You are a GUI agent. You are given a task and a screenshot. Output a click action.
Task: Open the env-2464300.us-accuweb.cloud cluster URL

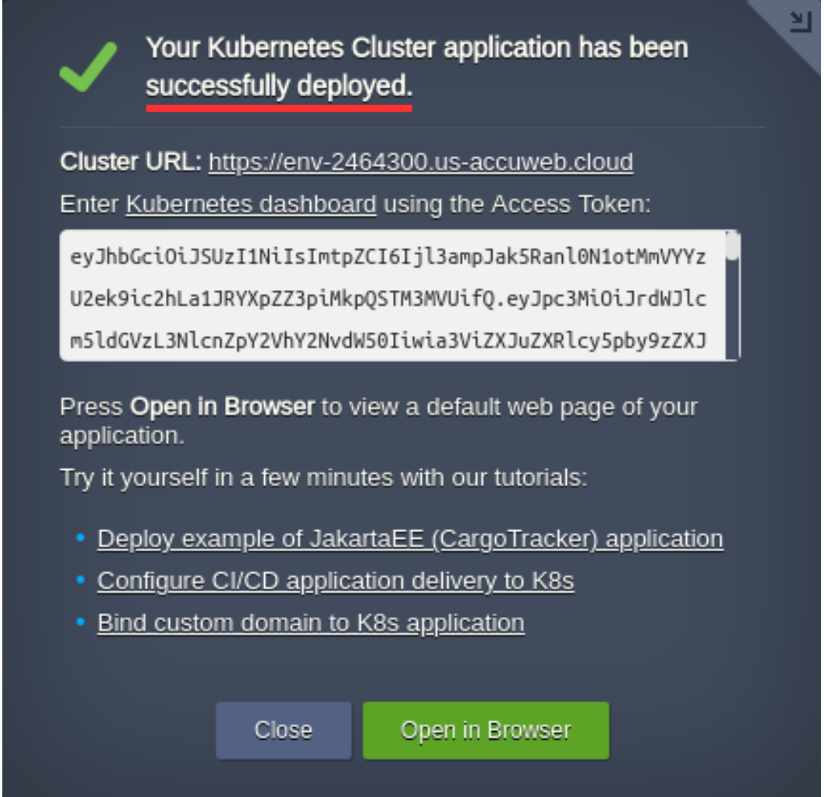420,162
